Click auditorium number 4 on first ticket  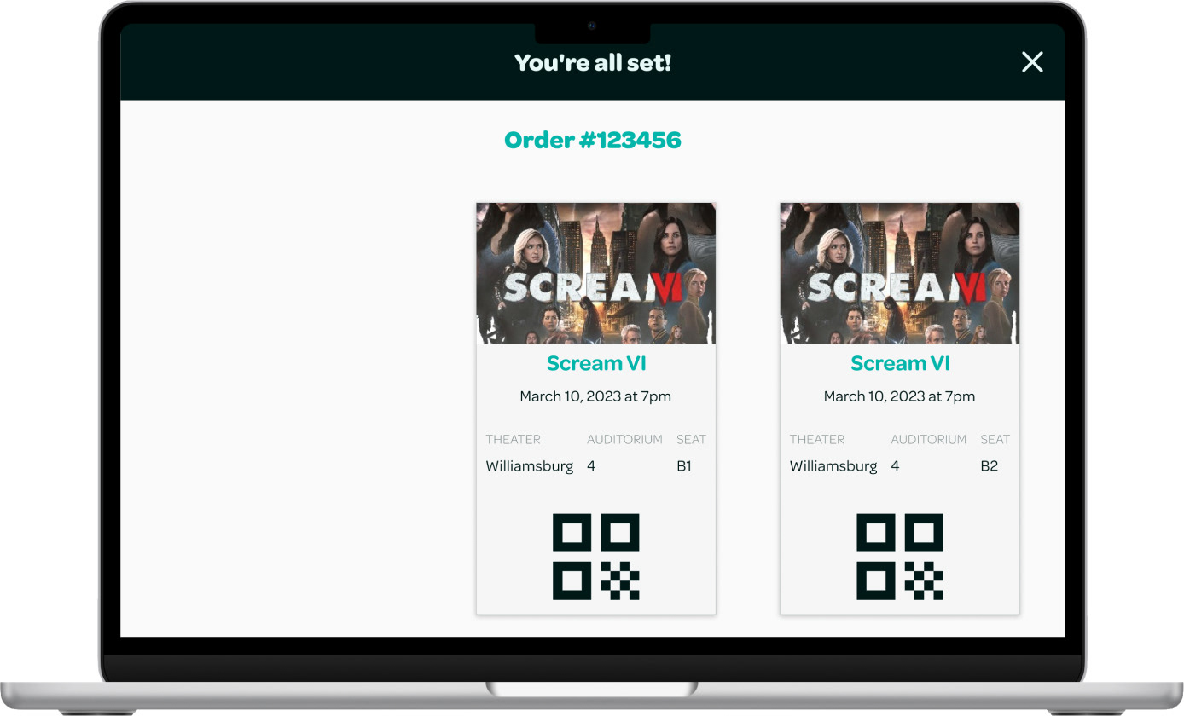591,466
